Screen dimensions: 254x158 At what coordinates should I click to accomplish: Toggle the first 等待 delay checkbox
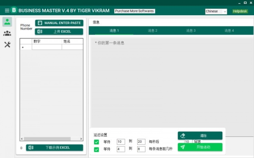97,142
